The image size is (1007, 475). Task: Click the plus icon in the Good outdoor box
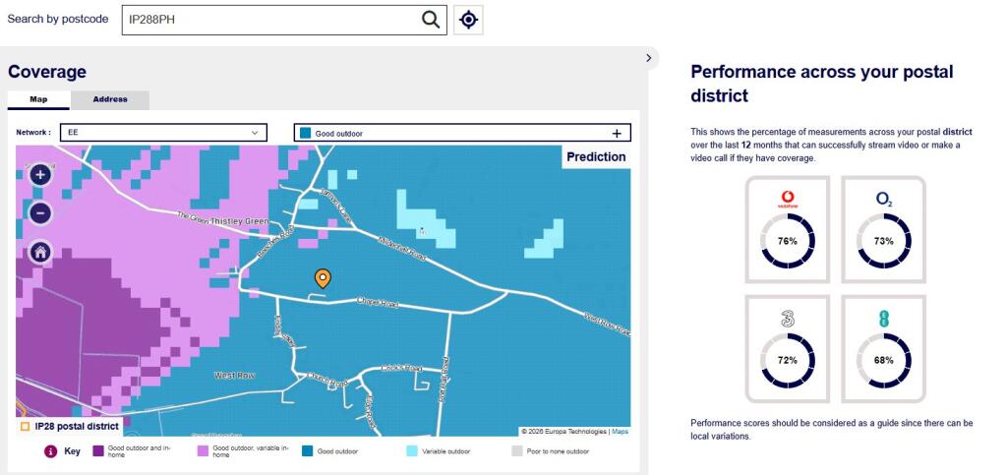click(x=617, y=134)
